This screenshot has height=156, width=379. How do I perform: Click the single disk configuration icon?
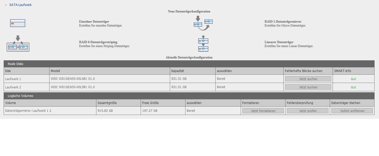coord(18,23)
